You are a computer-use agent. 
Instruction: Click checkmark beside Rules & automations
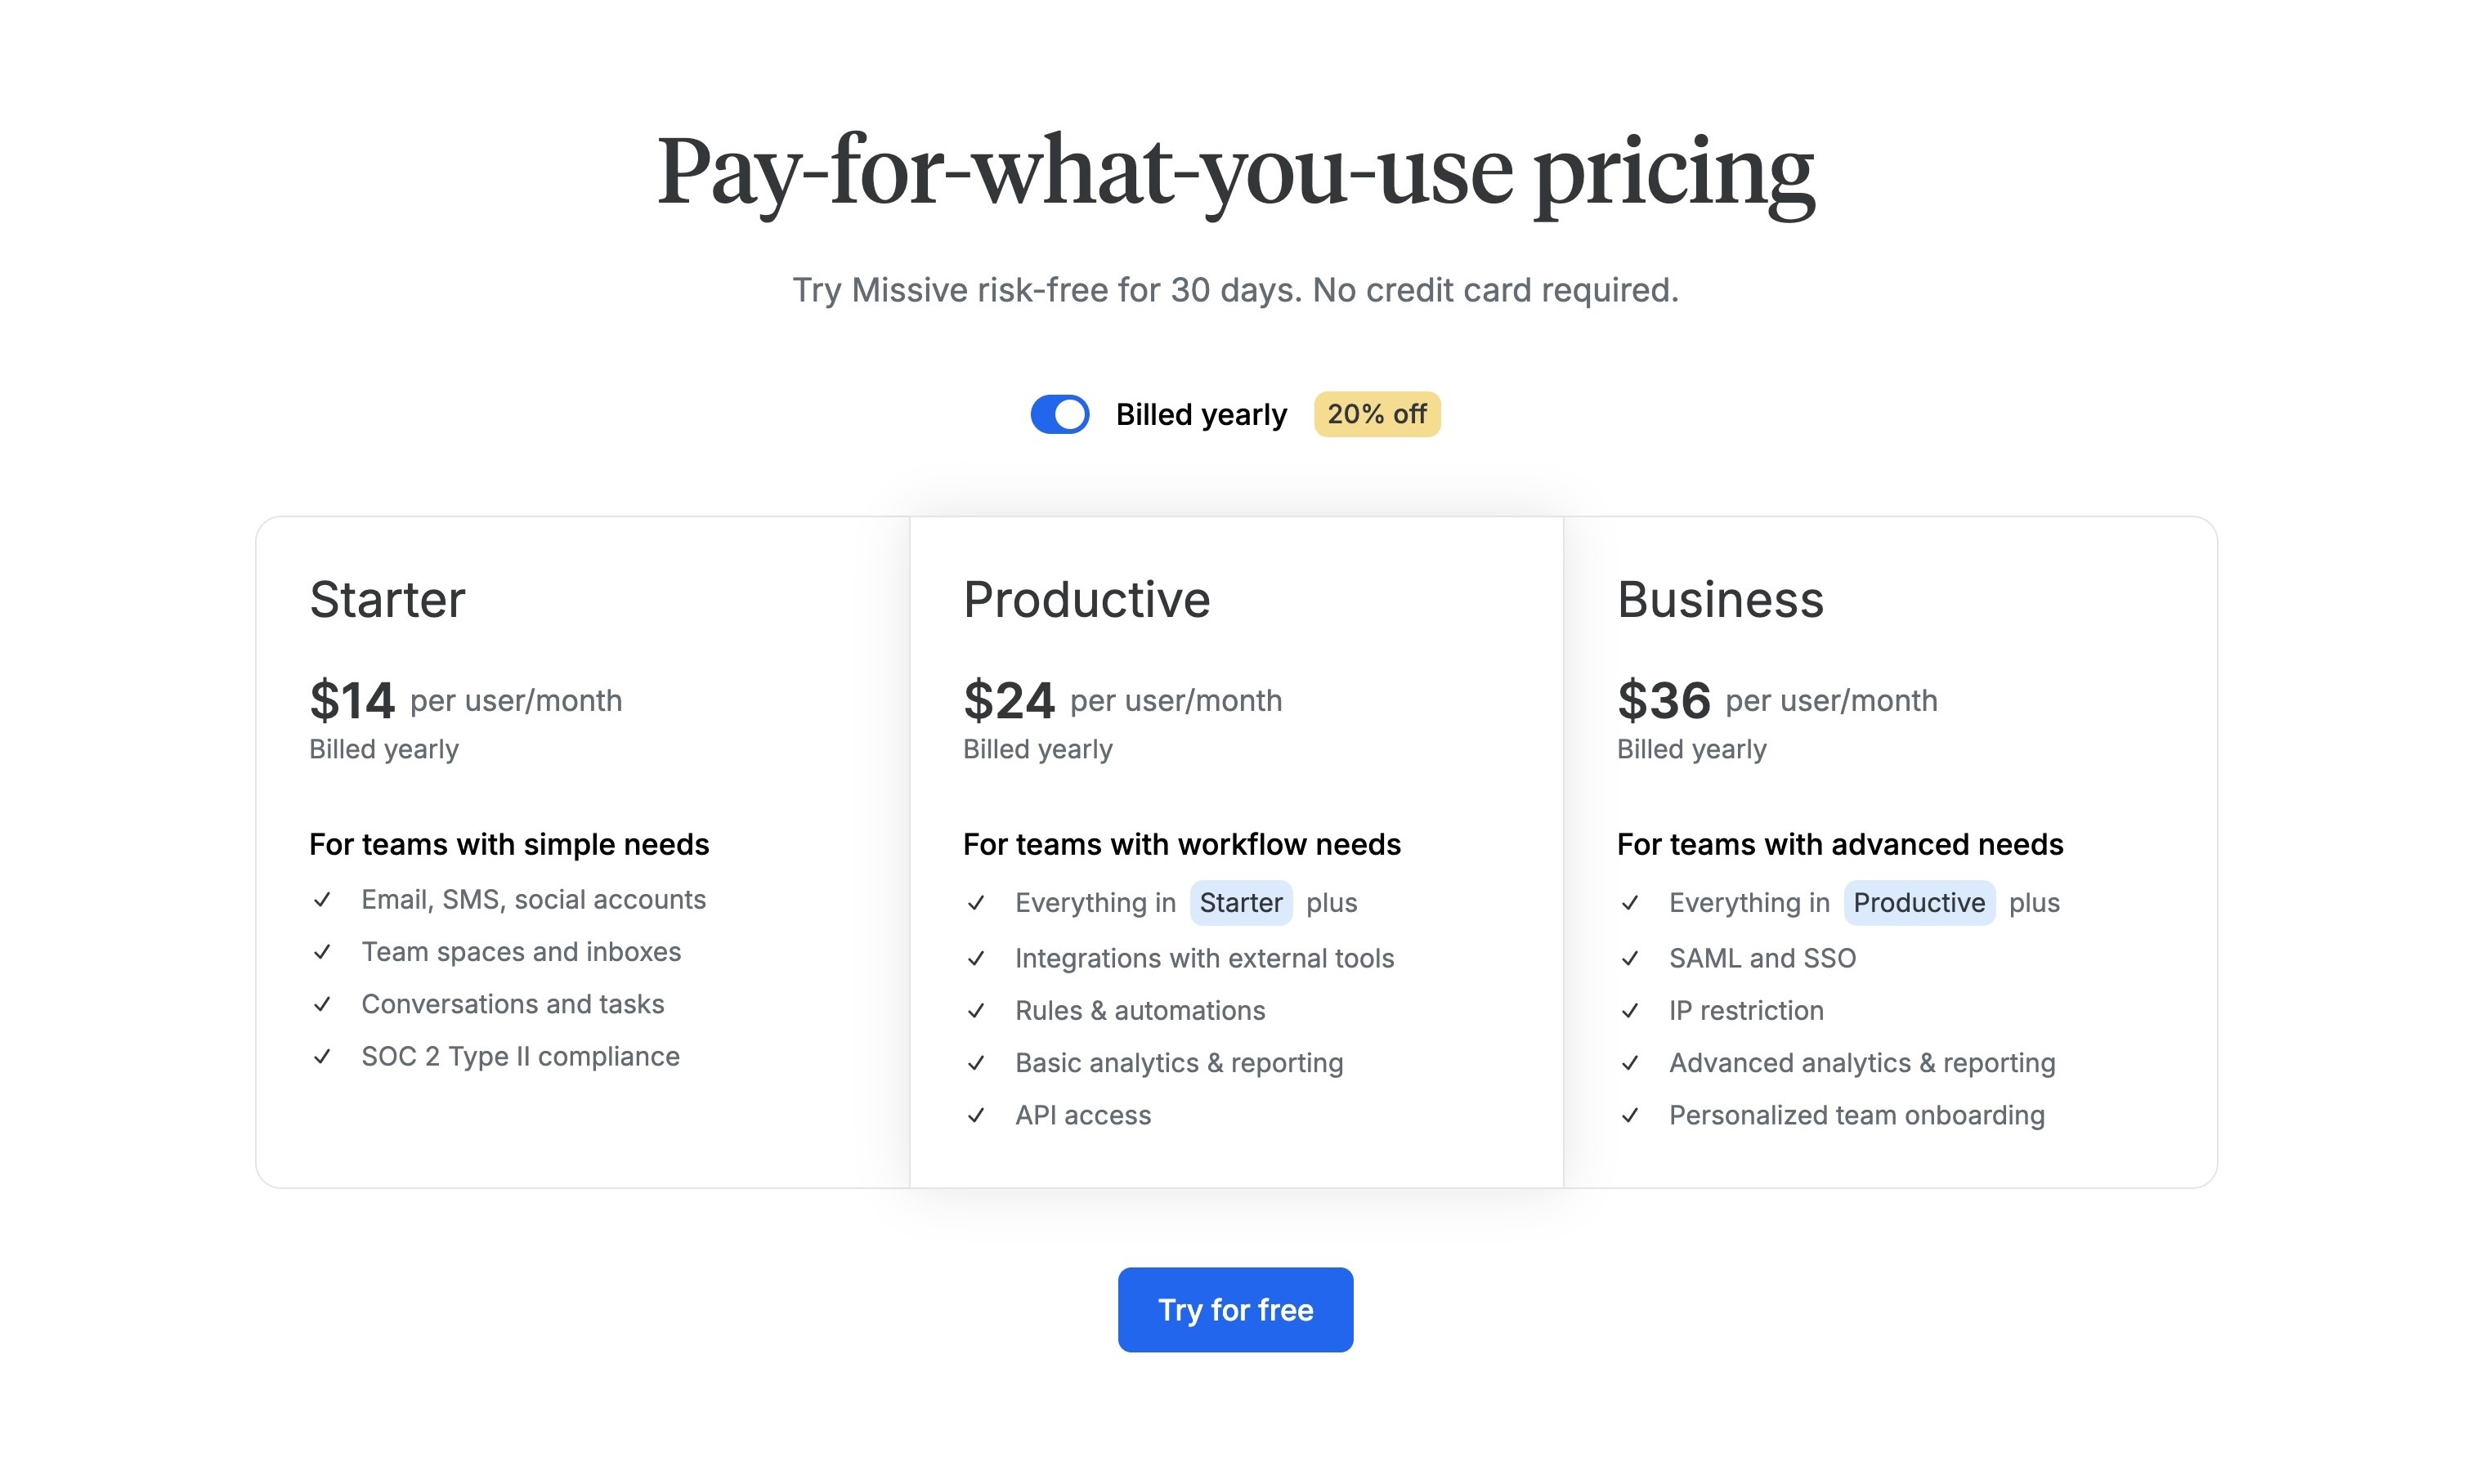click(x=976, y=1011)
